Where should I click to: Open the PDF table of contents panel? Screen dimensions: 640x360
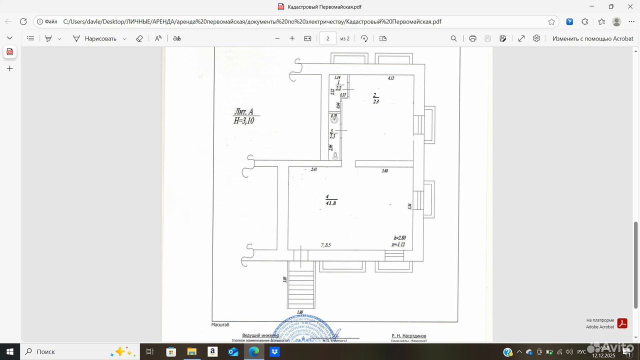coord(30,38)
